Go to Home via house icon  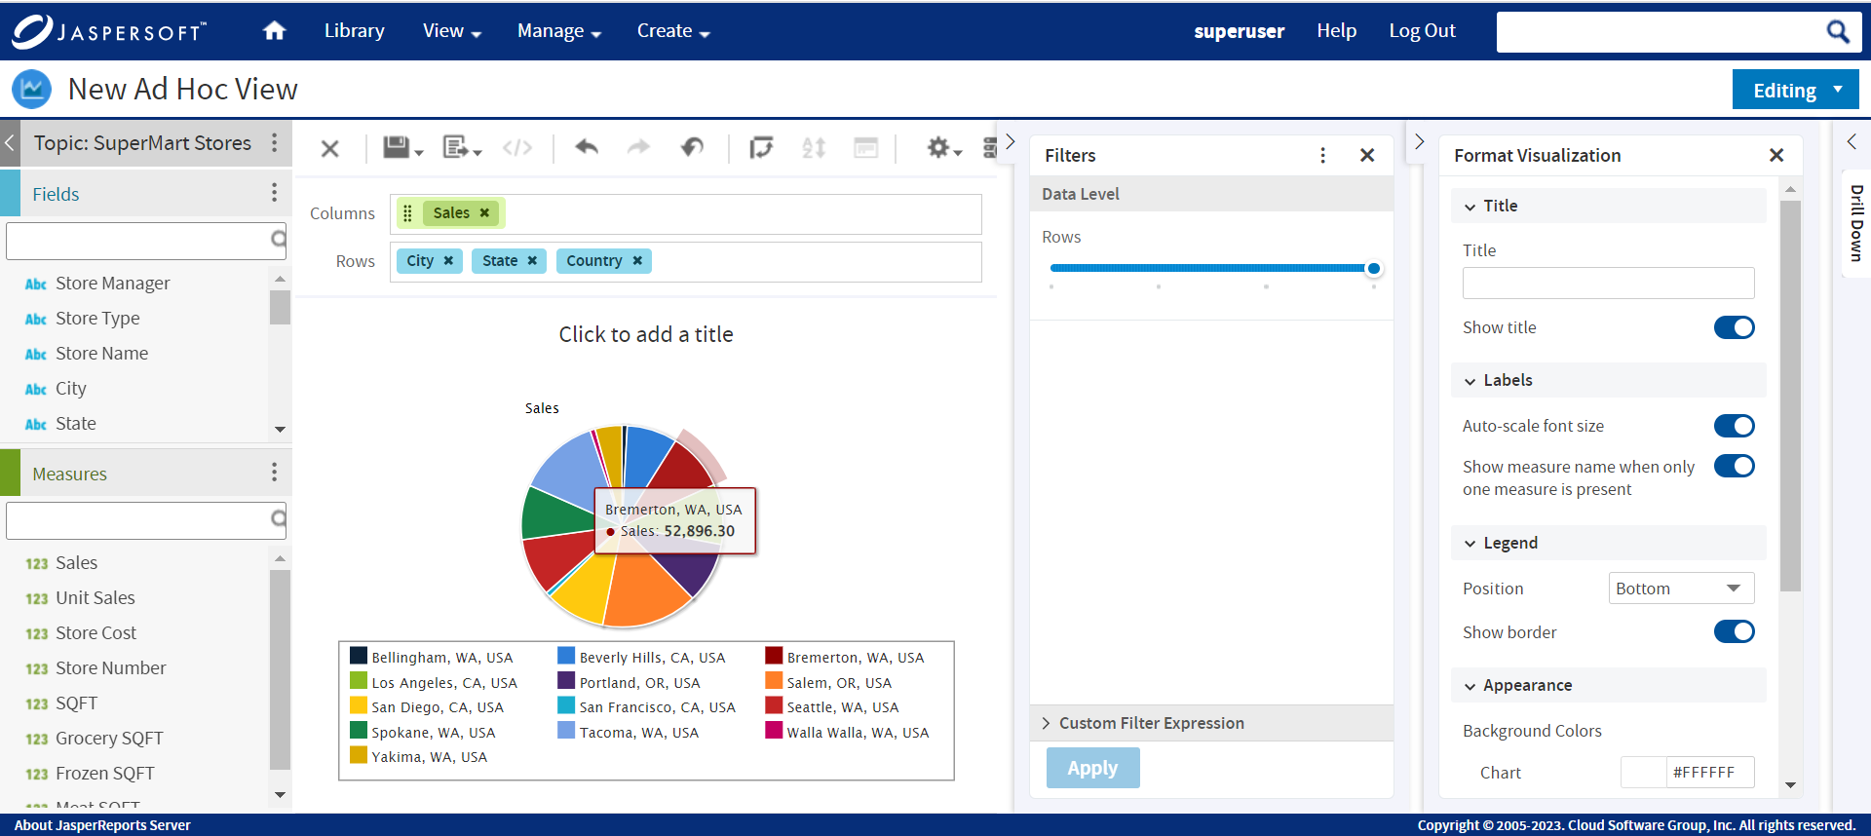(275, 31)
